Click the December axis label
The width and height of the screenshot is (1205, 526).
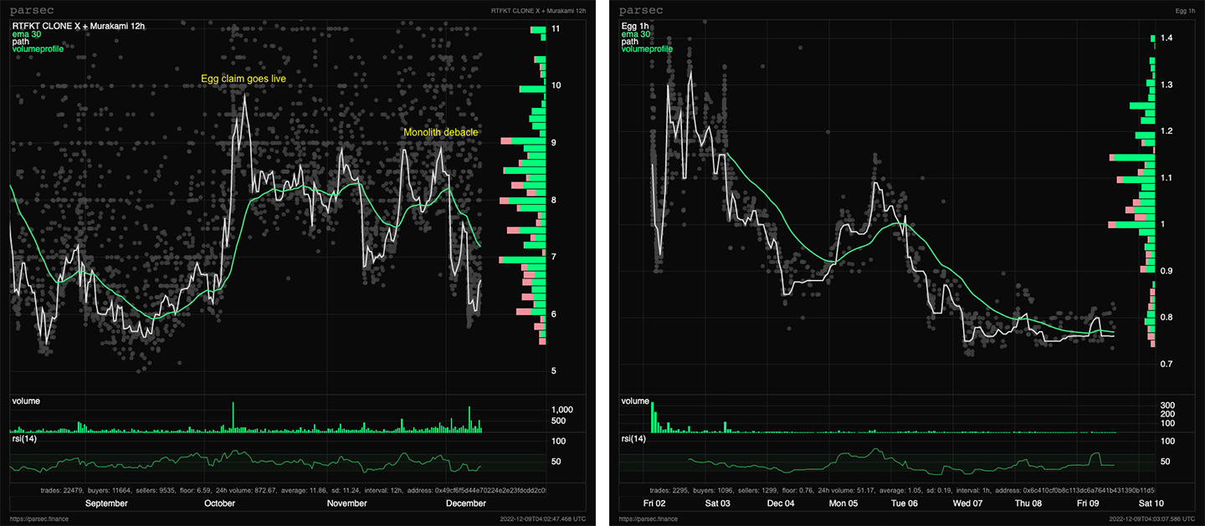click(x=466, y=503)
